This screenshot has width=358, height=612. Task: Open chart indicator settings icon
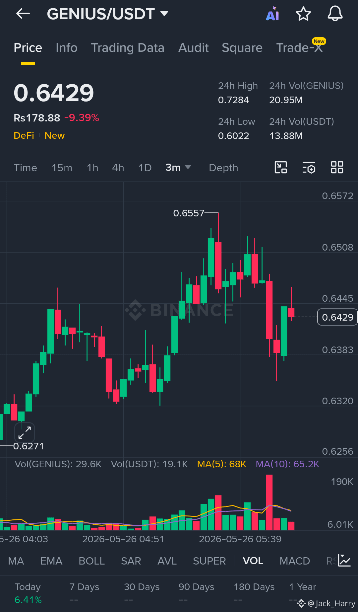point(309,168)
